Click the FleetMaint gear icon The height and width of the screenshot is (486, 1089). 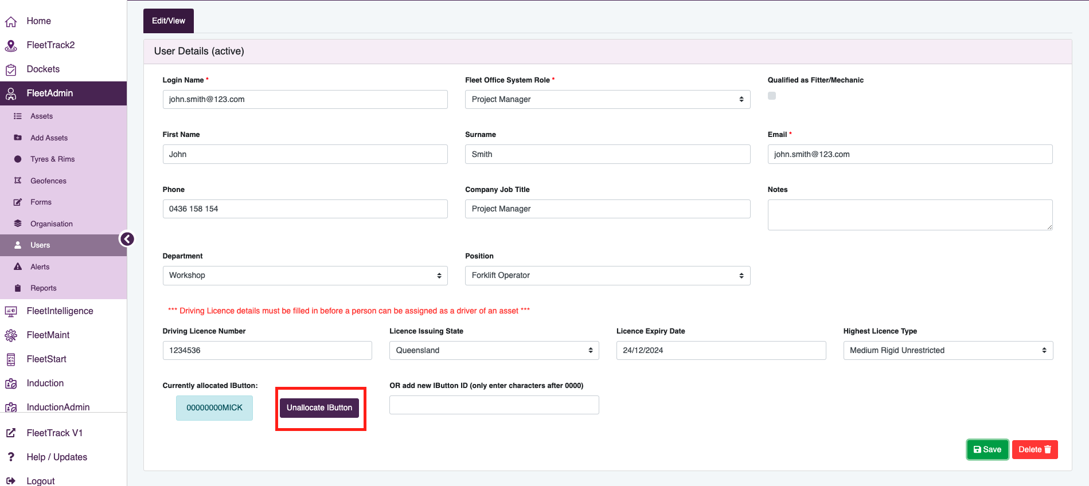[x=11, y=335]
